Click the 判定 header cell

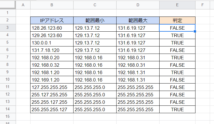click(x=177, y=21)
